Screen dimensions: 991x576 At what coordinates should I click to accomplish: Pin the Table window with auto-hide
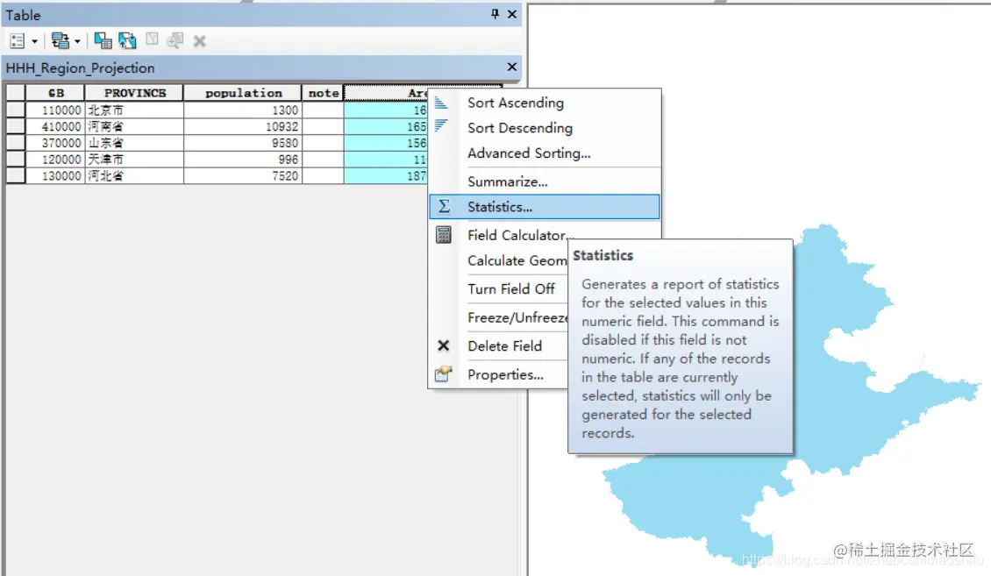point(495,14)
